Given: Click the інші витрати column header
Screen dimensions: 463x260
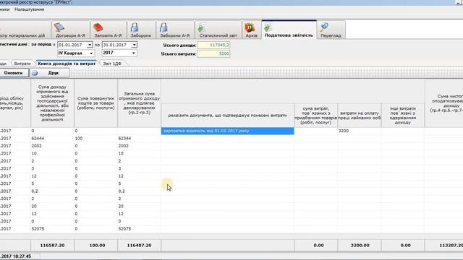Looking at the screenshot, I should (x=403, y=116).
